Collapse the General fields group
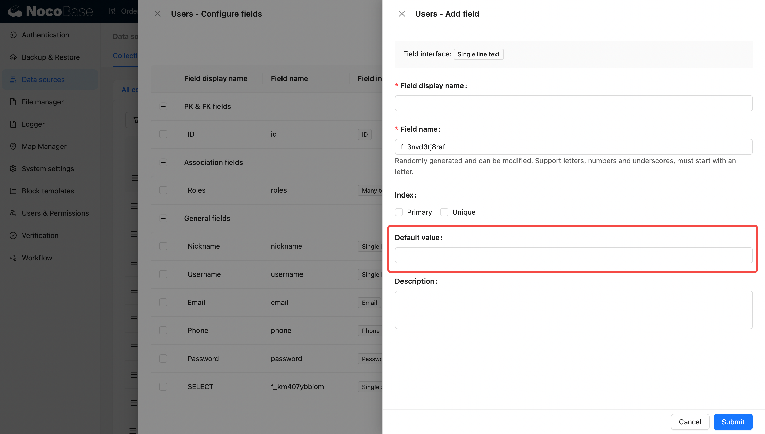This screenshot has width=765, height=434. [163, 218]
